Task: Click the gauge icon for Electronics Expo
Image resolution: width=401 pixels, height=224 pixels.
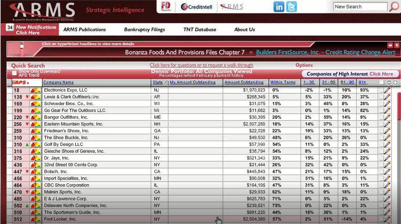Action: 36,90
